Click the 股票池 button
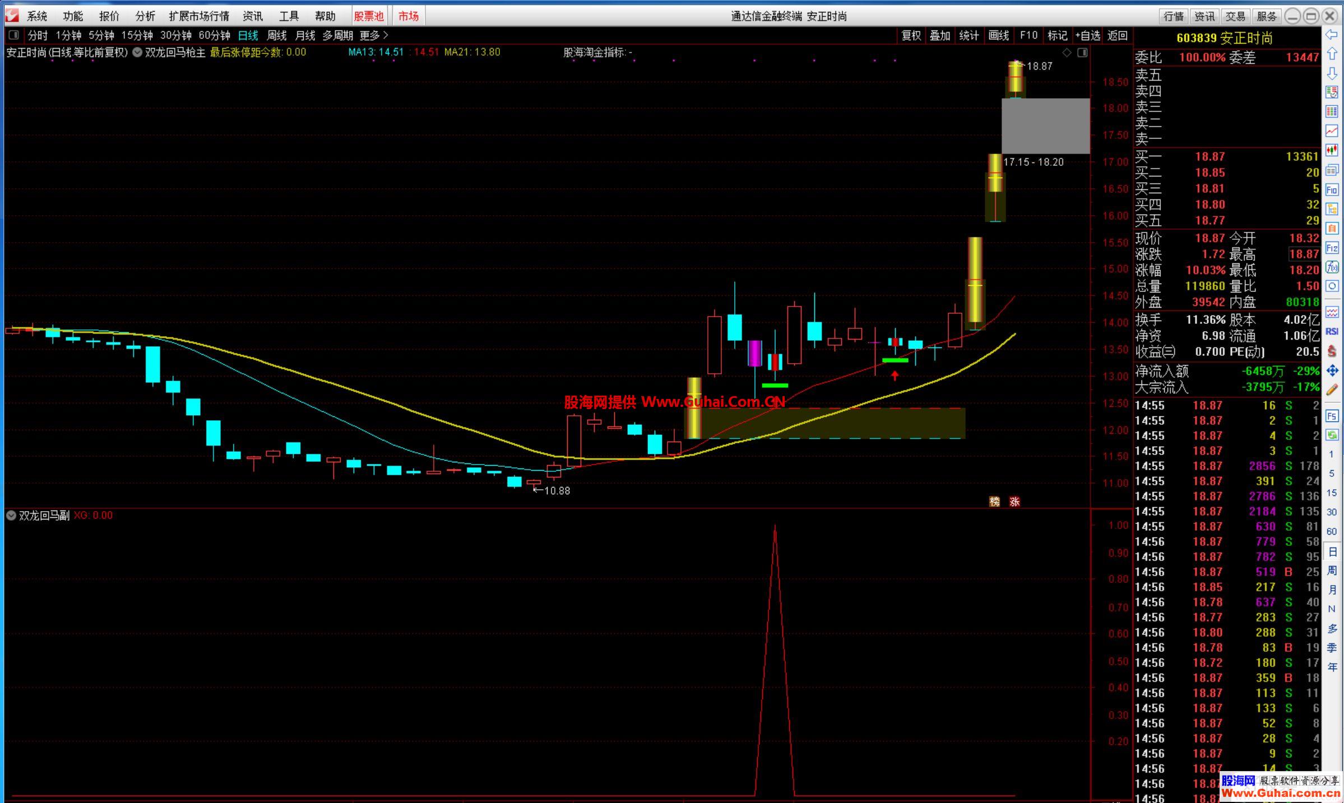Image resolution: width=1344 pixels, height=803 pixels. click(x=369, y=16)
